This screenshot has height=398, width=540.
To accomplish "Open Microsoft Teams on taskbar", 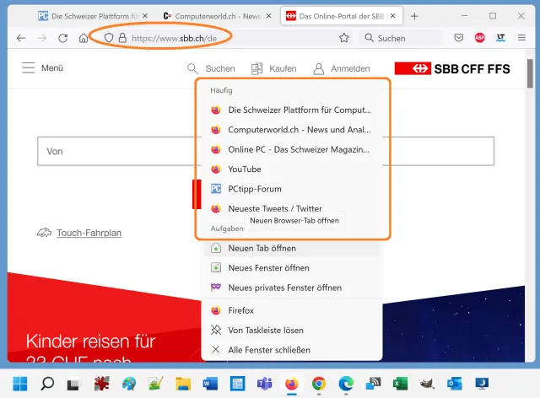I will 264,384.
